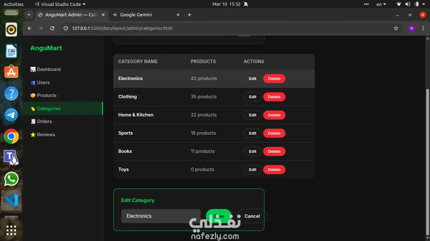430x241 pixels.
Task: Open Visual Studio Code from the dock
Action: (11, 200)
